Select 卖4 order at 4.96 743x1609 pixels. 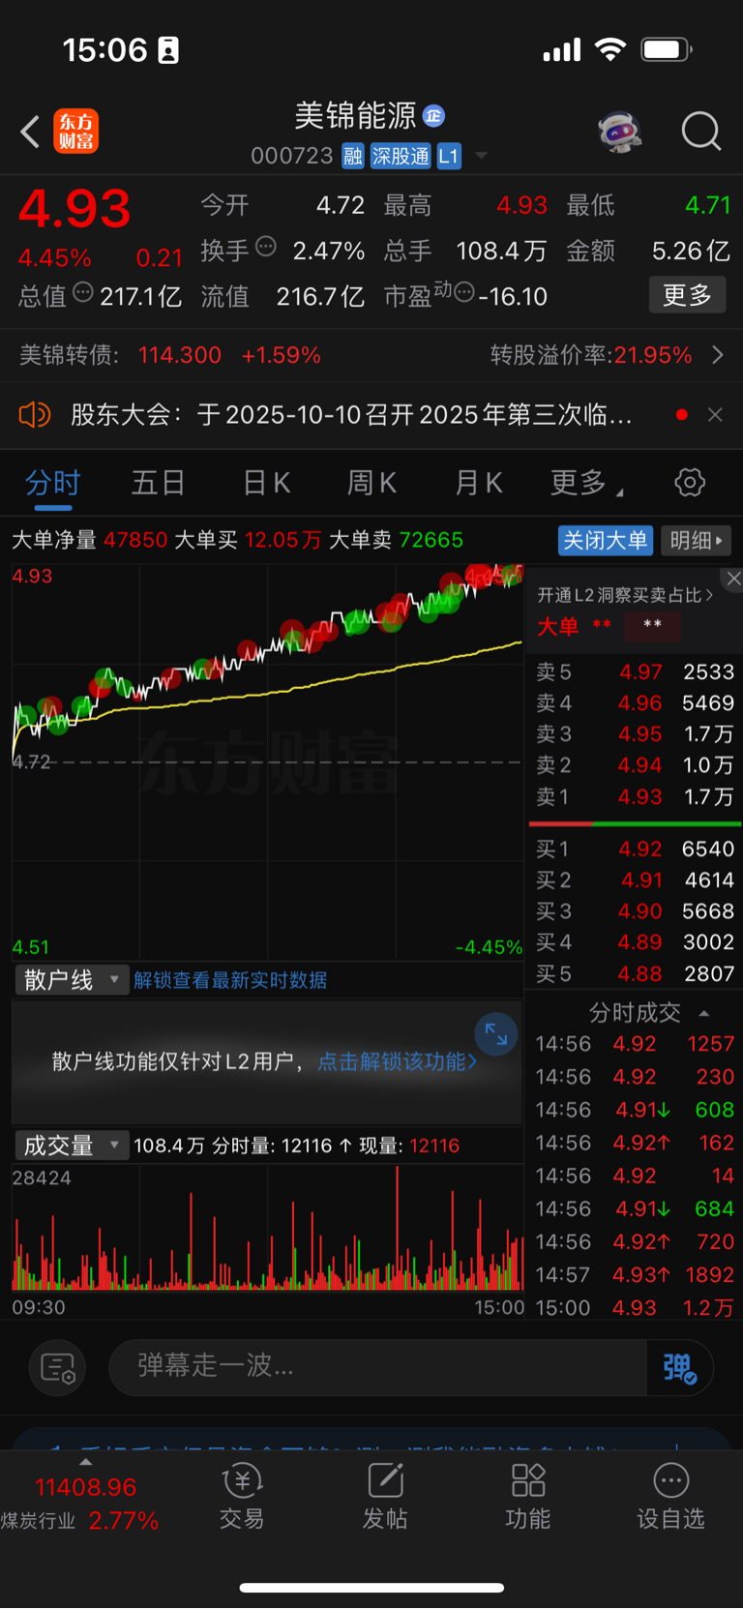click(x=635, y=703)
